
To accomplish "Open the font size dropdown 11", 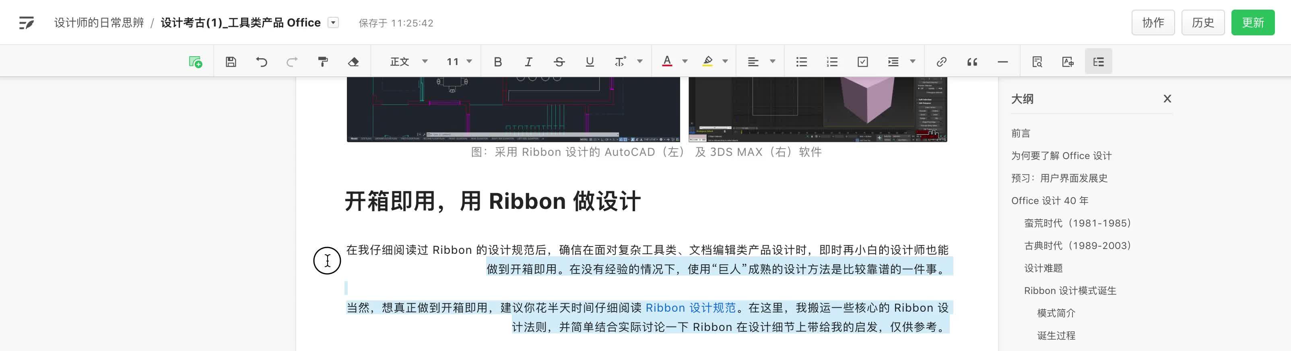I will pyautogui.click(x=459, y=61).
